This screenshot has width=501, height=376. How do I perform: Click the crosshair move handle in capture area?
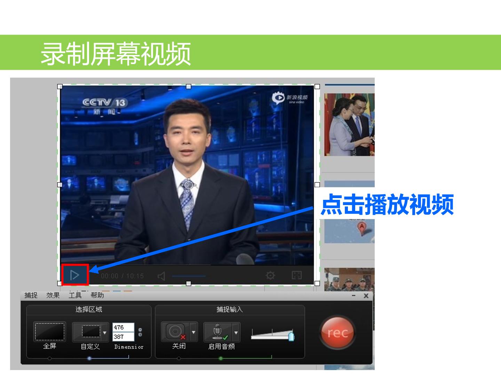click(x=188, y=185)
